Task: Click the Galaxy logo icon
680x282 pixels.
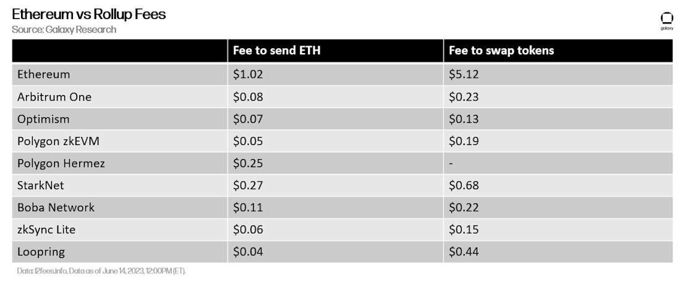Action: point(666,21)
